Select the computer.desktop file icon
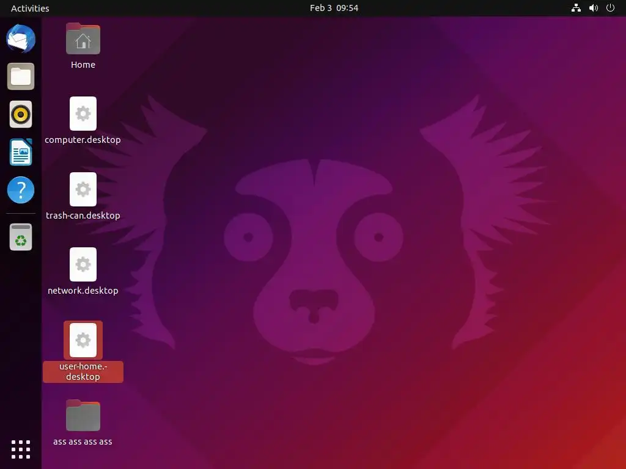This screenshot has width=626, height=469. point(83,114)
